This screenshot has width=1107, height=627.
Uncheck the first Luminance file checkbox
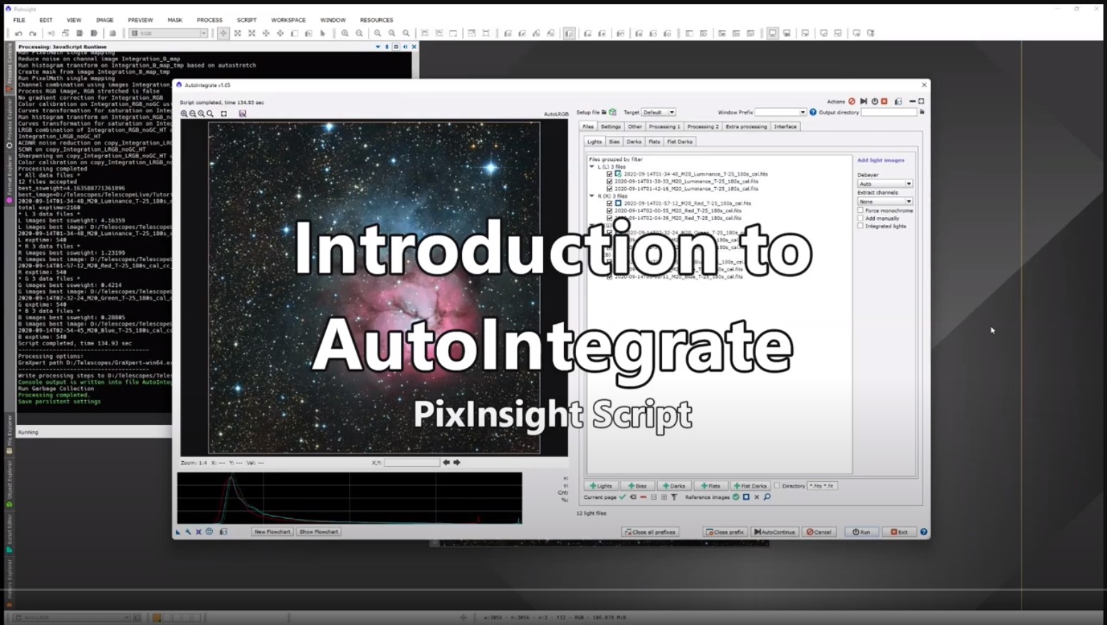point(609,174)
